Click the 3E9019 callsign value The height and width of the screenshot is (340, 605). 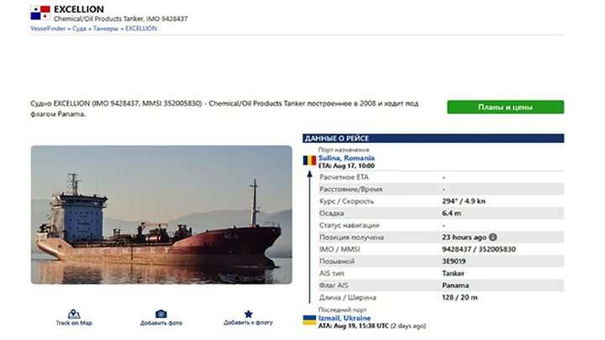tap(454, 261)
